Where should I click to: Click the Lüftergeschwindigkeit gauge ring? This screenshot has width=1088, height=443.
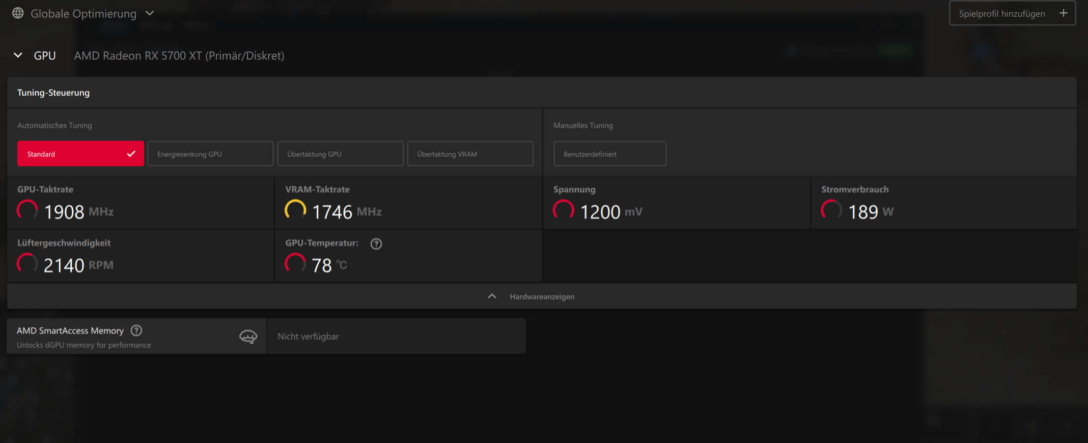(x=27, y=264)
